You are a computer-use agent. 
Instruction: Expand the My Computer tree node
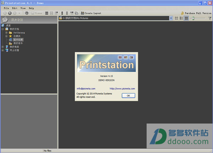[2, 47]
